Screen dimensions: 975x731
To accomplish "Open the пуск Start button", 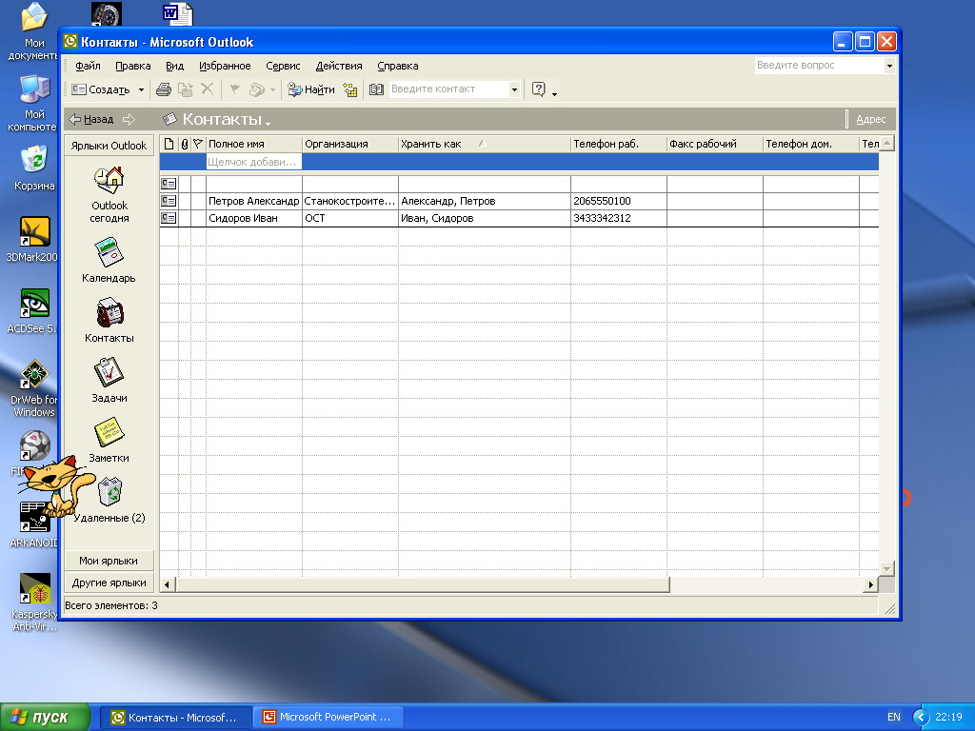I will [x=45, y=718].
